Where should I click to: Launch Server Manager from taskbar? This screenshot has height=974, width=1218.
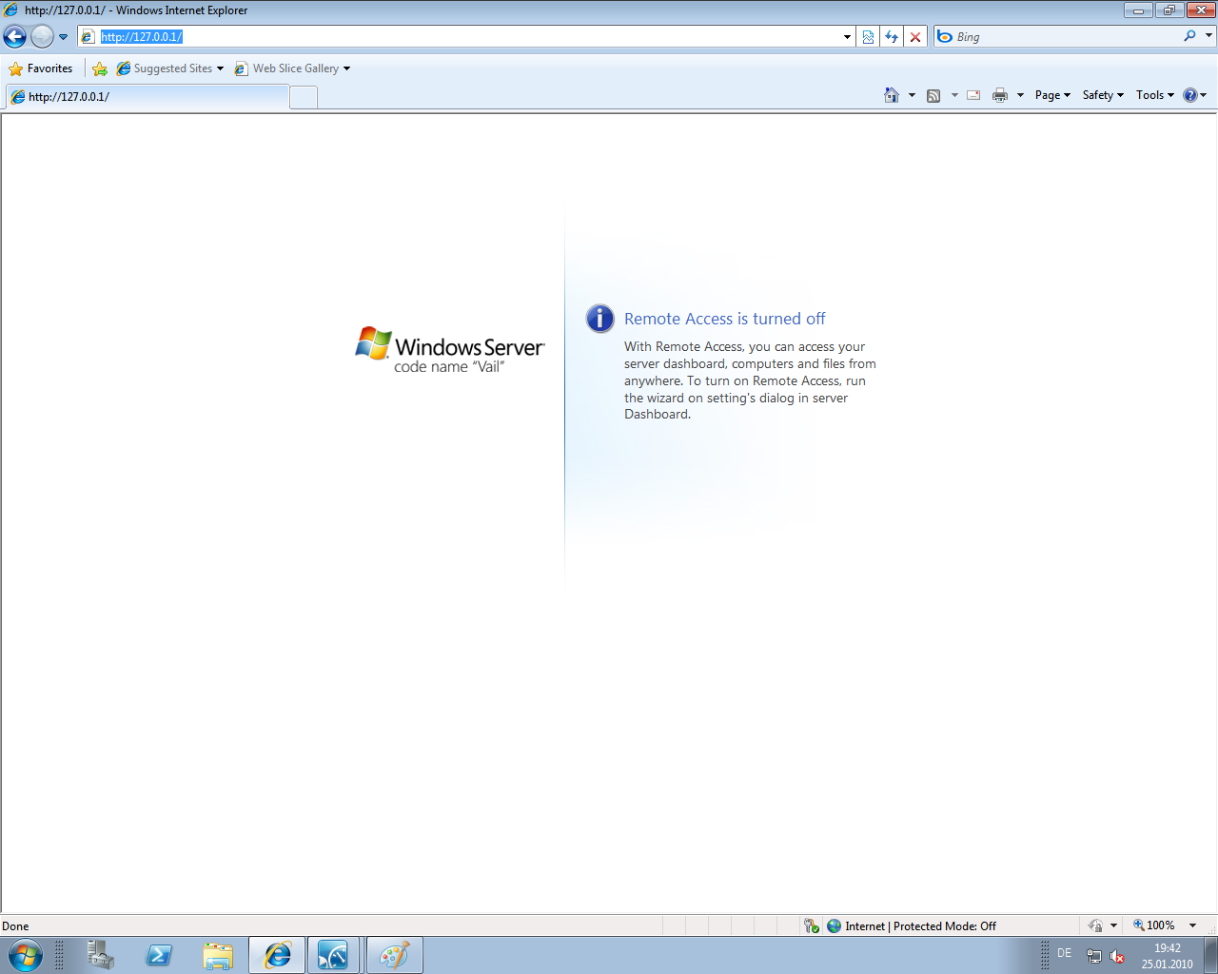[100, 955]
